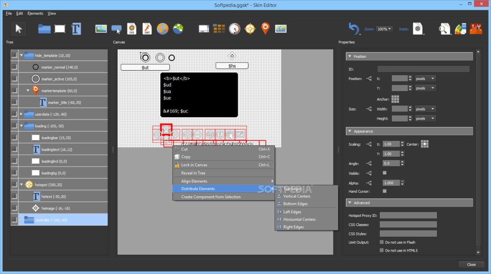The width and height of the screenshot is (491, 274).
Task: Click the Anchor grid selector
Action: (x=395, y=99)
